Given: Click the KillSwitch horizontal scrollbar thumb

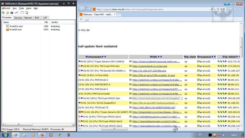Looking at the screenshot, I should (19, 124).
